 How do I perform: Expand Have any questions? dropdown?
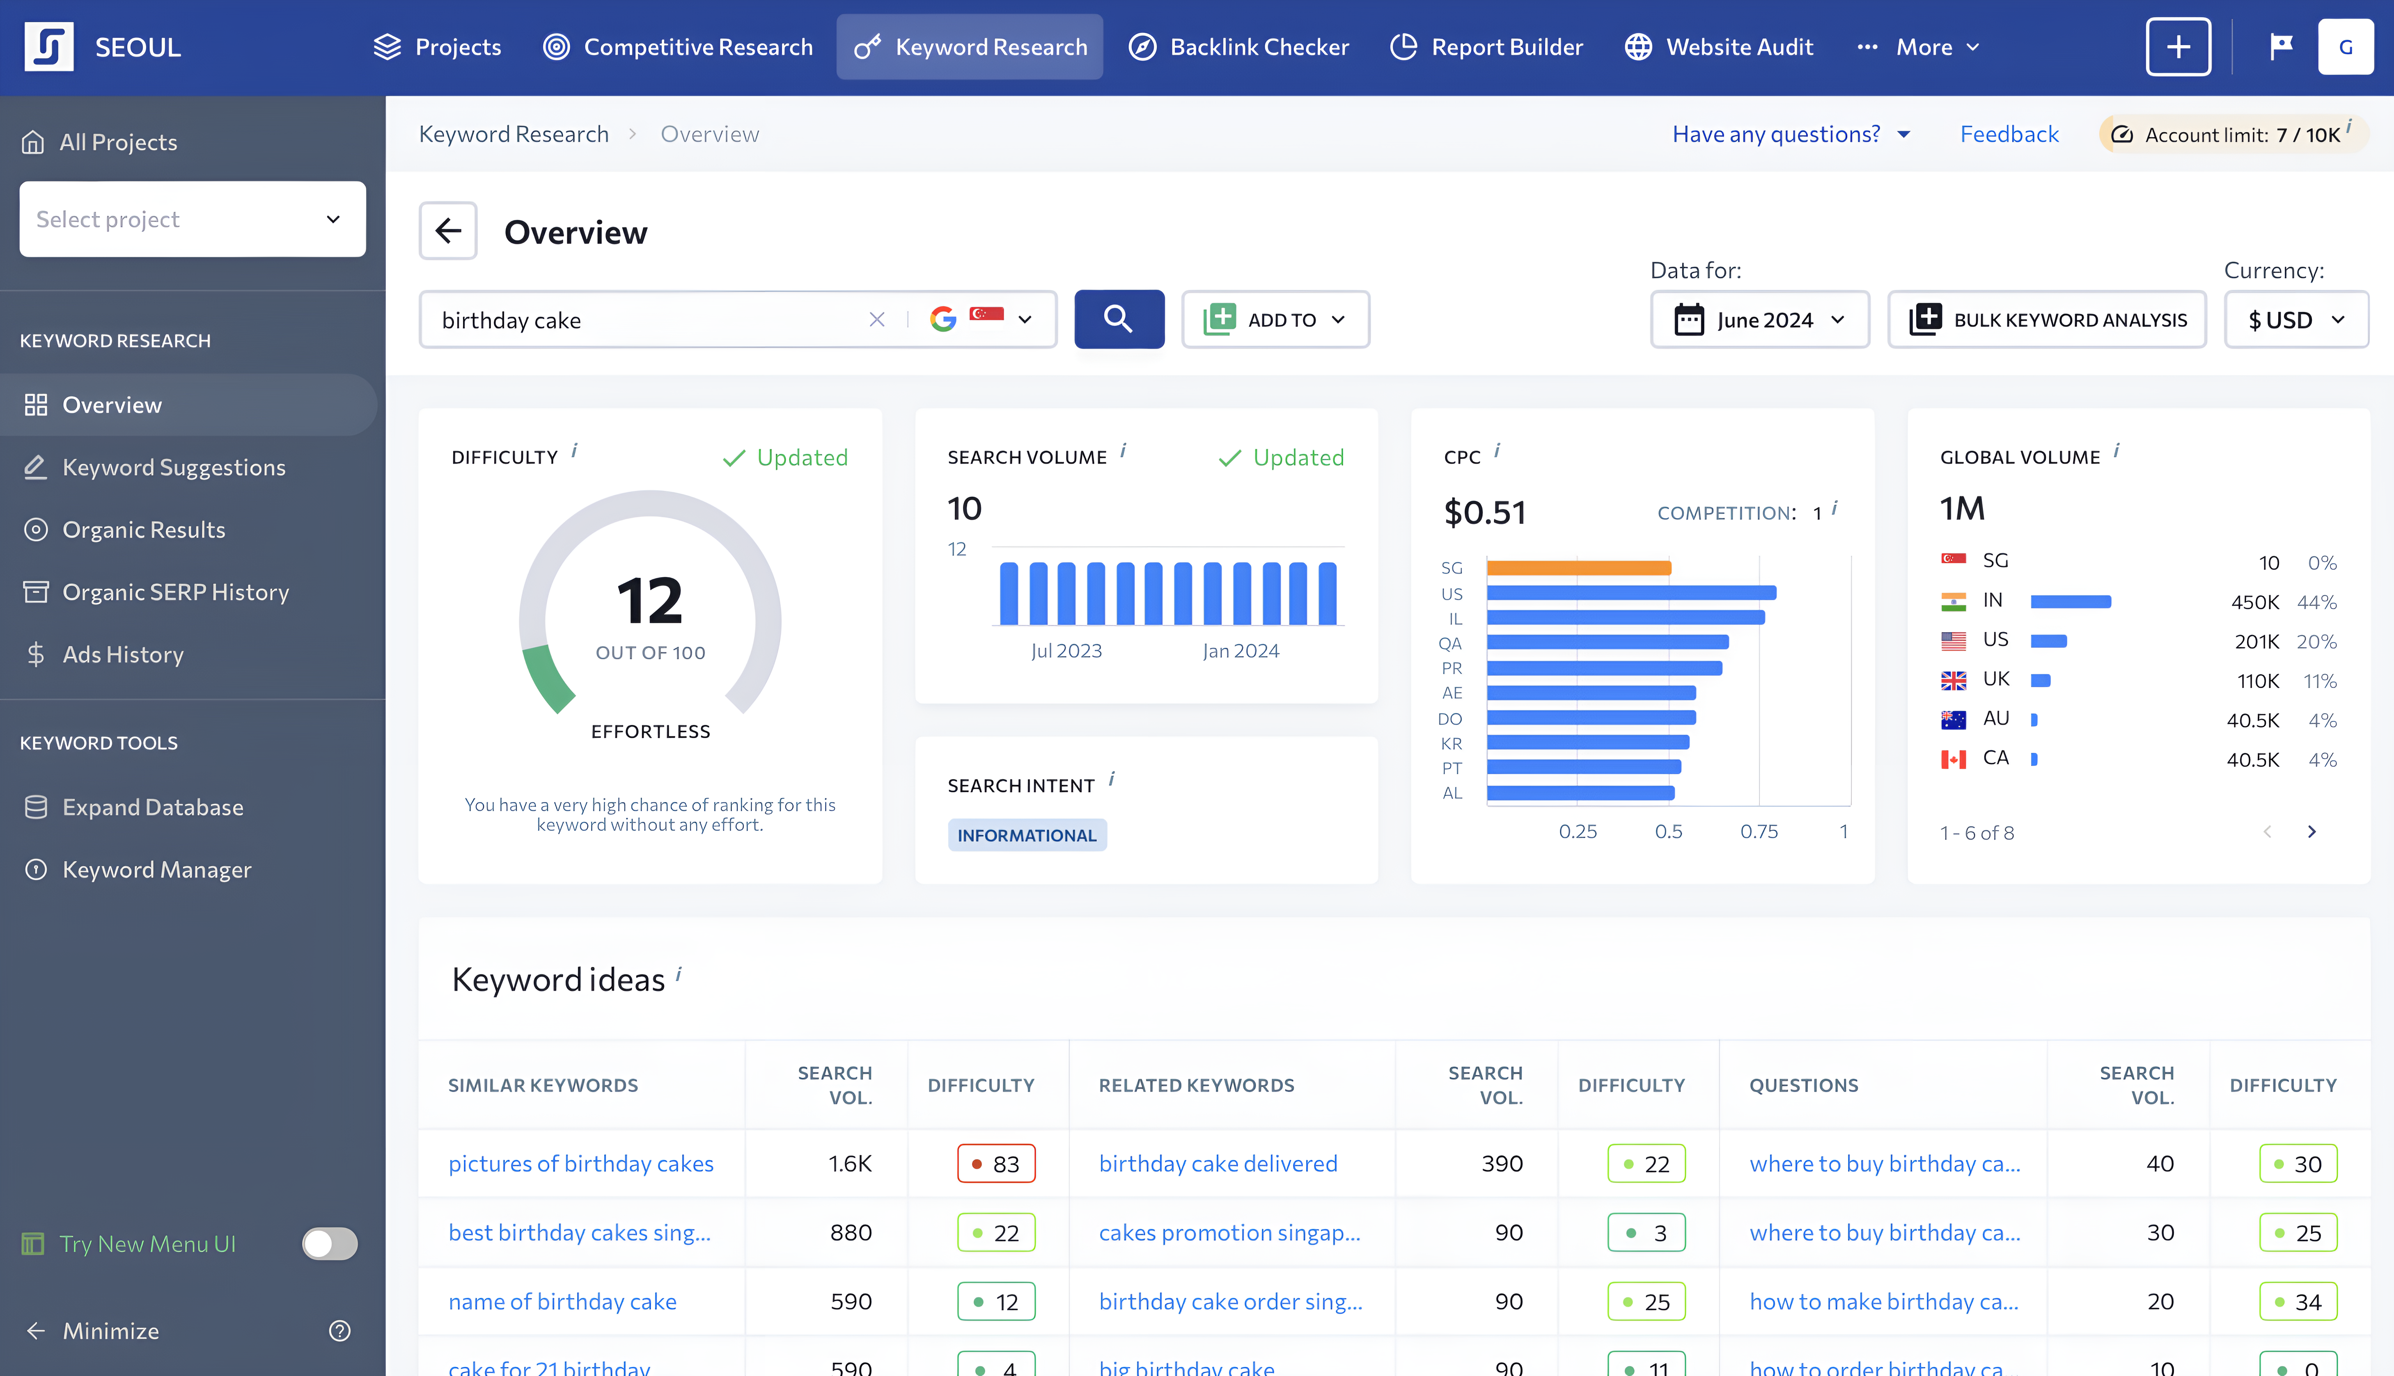click(x=1792, y=134)
